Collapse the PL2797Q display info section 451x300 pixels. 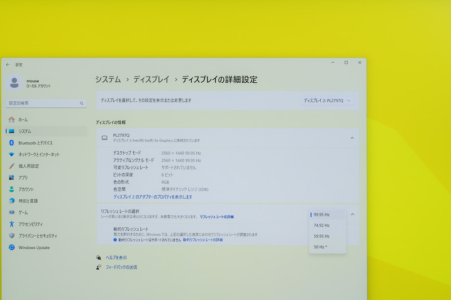tap(352, 138)
